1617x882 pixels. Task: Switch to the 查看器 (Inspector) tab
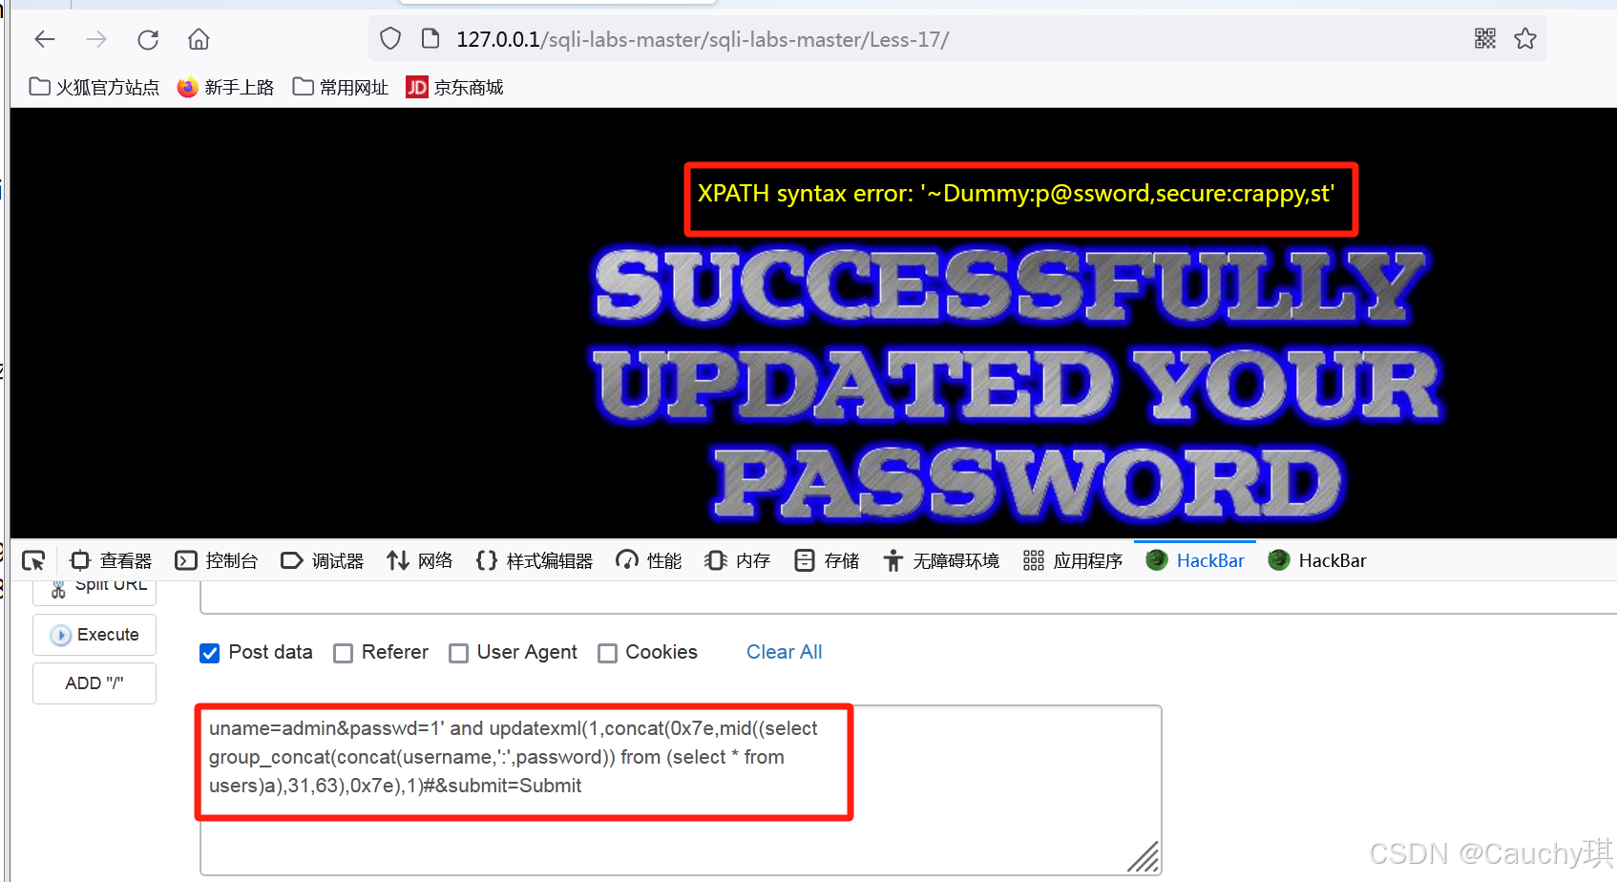(111, 560)
